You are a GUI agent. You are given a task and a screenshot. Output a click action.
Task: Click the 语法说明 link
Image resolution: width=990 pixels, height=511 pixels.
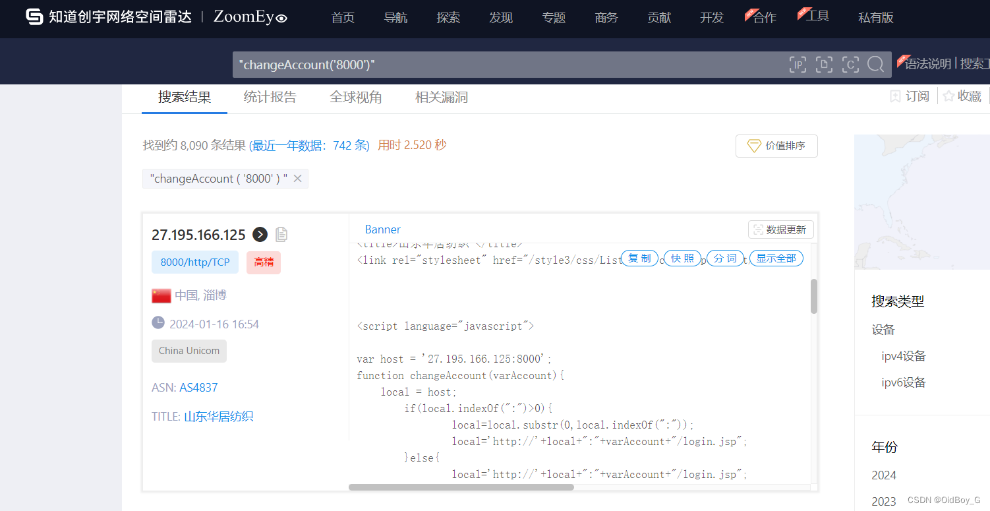click(x=927, y=64)
